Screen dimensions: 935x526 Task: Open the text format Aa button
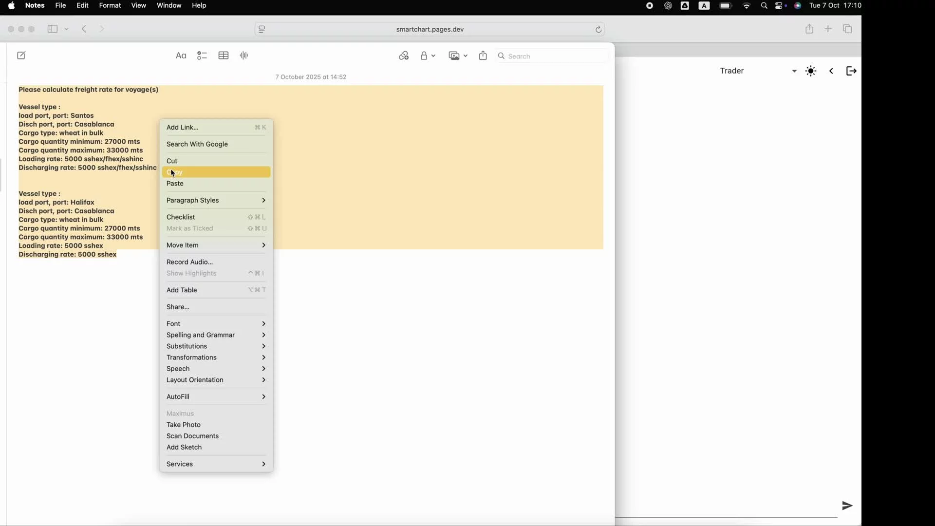(181, 56)
